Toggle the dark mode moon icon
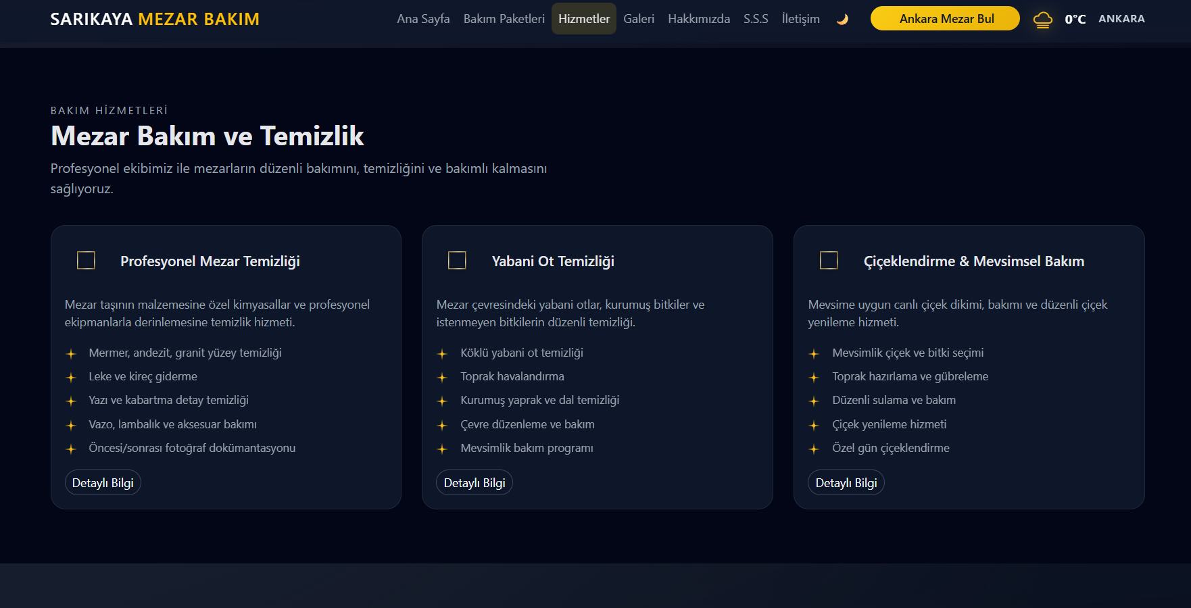1191x608 pixels. coord(842,19)
